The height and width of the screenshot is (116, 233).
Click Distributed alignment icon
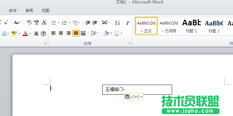(83, 33)
